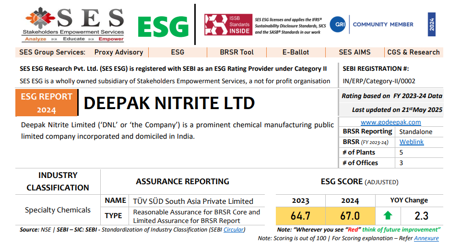Screen dimensions: 461x244
Task: Click the Specialty Chemicals industry classification
Action: [58, 210]
